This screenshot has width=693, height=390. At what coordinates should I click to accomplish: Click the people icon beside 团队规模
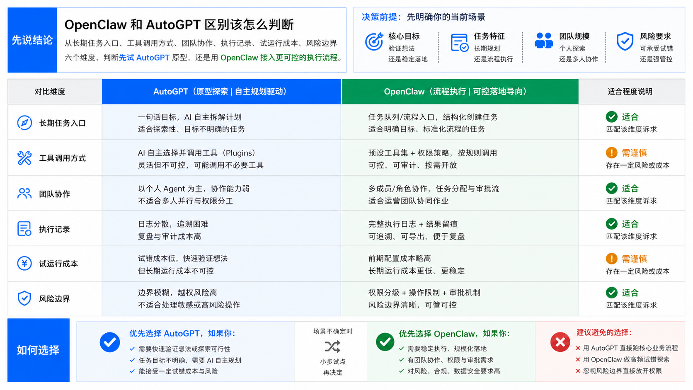544,41
